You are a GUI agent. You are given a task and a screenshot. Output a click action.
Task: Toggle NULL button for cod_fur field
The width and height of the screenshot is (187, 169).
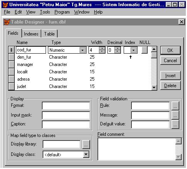tap(144, 50)
